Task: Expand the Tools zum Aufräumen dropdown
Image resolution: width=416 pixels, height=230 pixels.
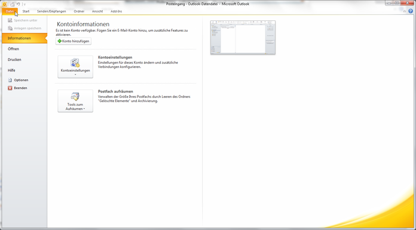Action: (75, 101)
